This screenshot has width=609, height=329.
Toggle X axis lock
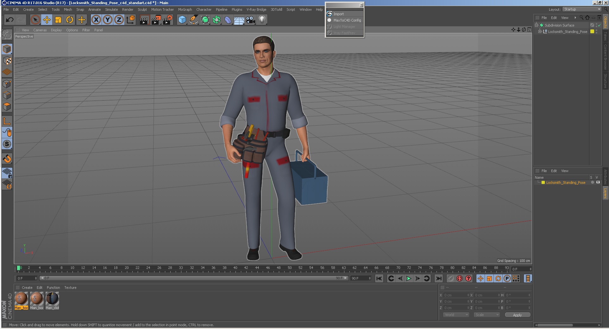96,20
